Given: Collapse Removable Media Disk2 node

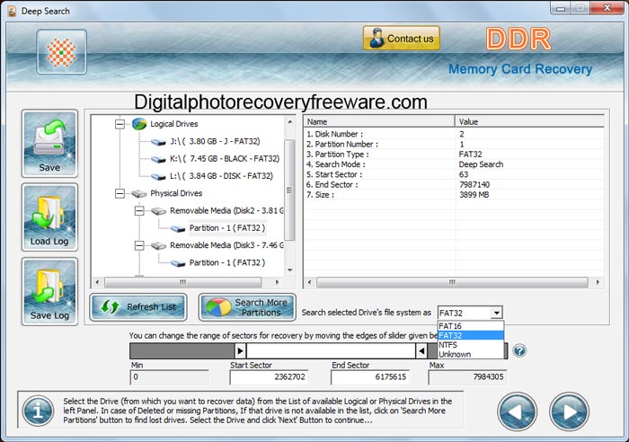Looking at the screenshot, I should click(139, 210).
